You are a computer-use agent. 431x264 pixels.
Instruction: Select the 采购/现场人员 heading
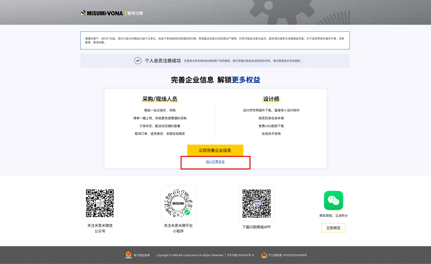pos(160,99)
